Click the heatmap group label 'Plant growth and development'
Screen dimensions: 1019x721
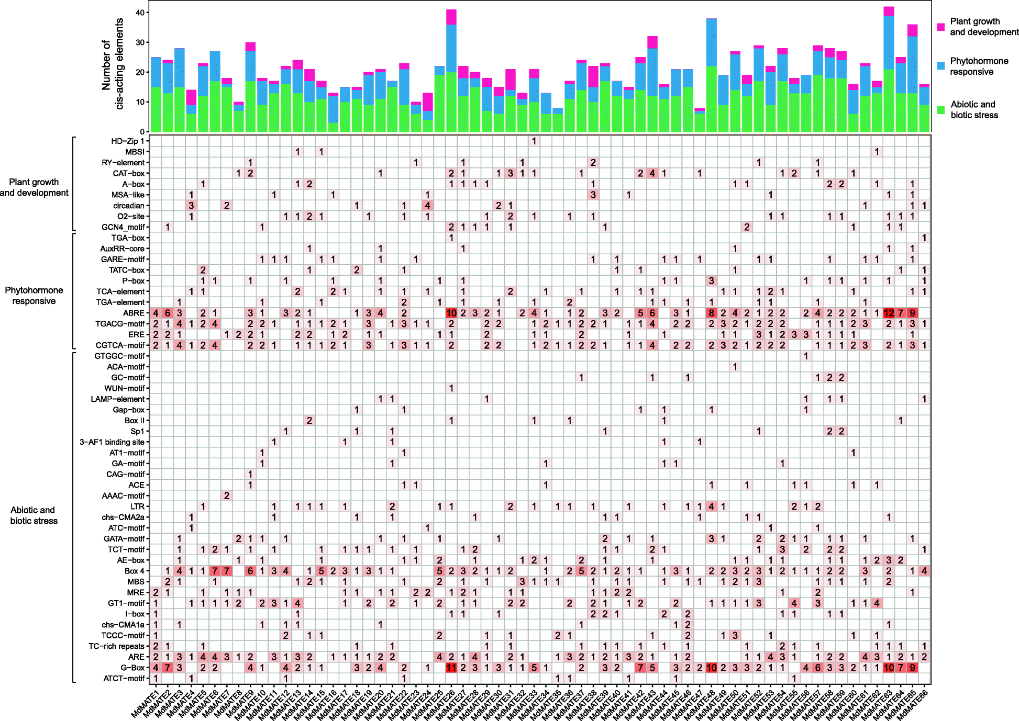(34, 187)
